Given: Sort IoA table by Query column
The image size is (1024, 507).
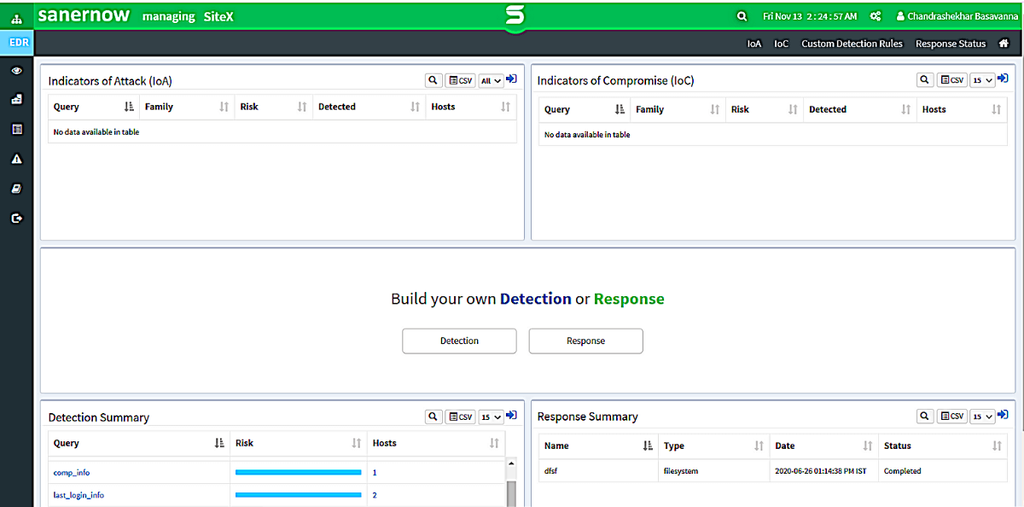Looking at the screenshot, I should (x=94, y=107).
